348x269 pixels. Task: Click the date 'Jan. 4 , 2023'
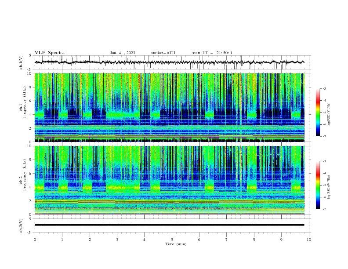click(123, 53)
